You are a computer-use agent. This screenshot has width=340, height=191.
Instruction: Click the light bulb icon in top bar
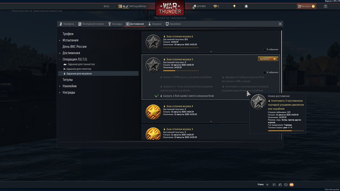234,6
